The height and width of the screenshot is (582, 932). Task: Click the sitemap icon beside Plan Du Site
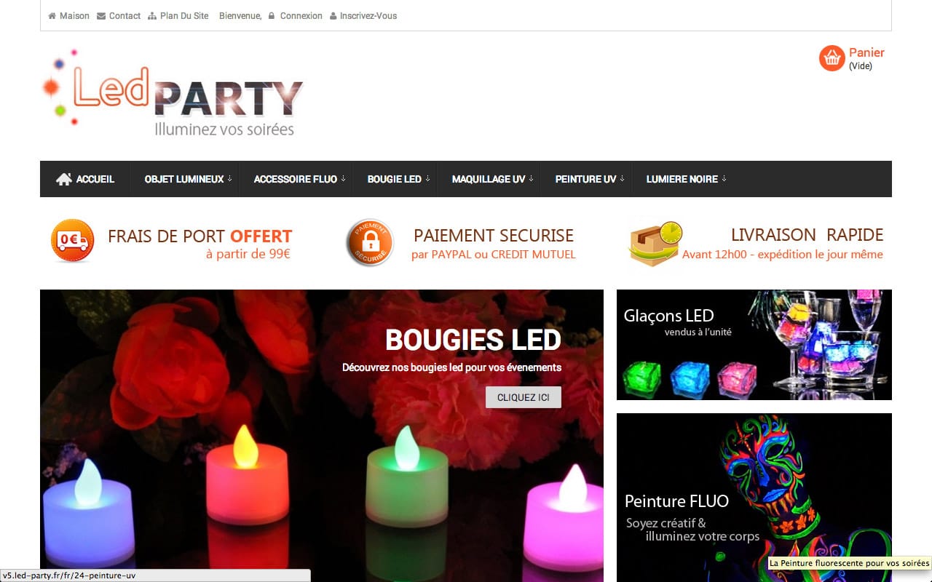(x=152, y=16)
